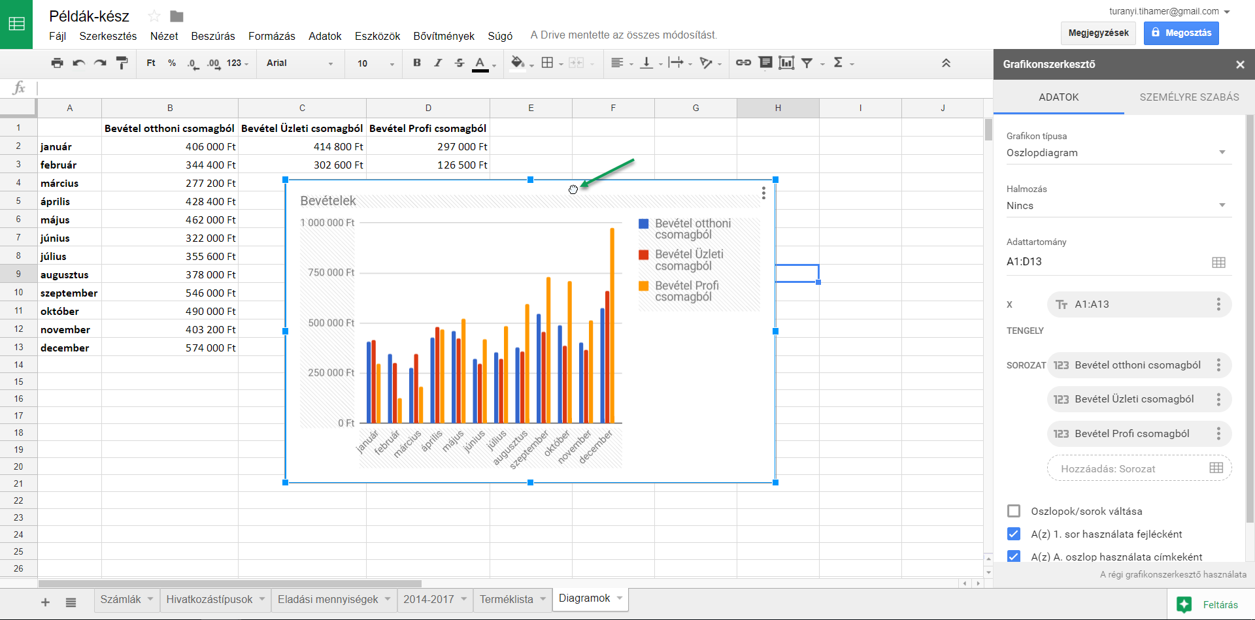Screen dimensions: 1255x620
Task: Click the filter funnel icon
Action: pos(807,63)
